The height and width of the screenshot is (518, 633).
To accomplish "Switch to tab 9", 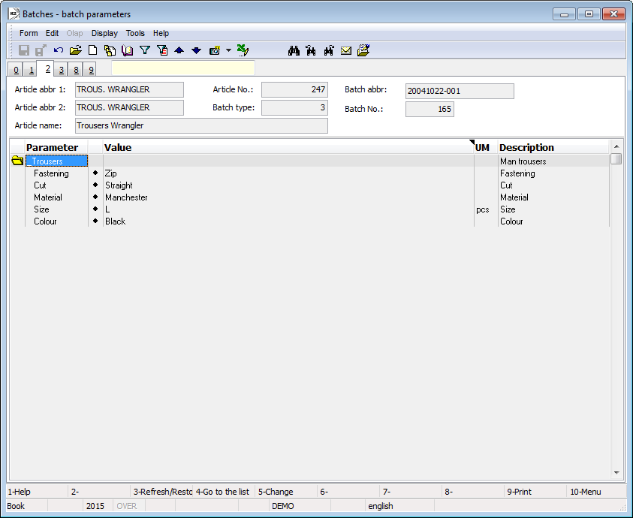I will pyautogui.click(x=91, y=70).
